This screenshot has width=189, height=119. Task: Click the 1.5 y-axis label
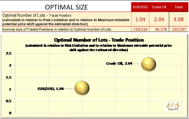(9, 77)
